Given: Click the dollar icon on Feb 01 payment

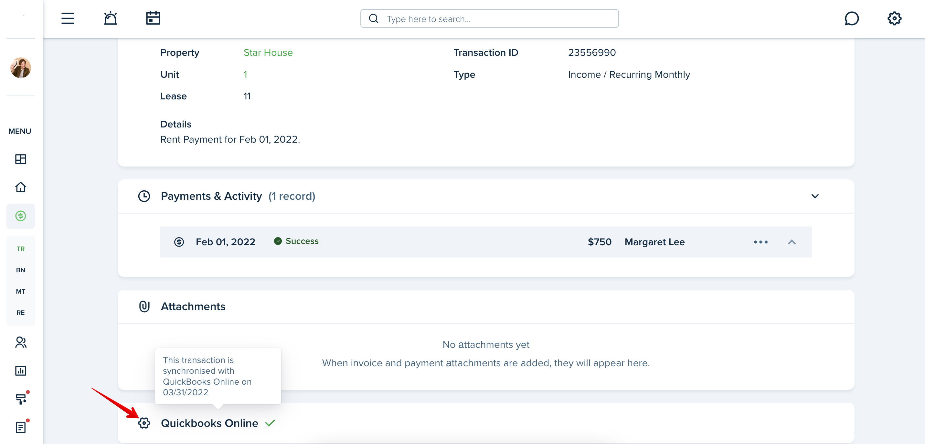Looking at the screenshot, I should (179, 242).
